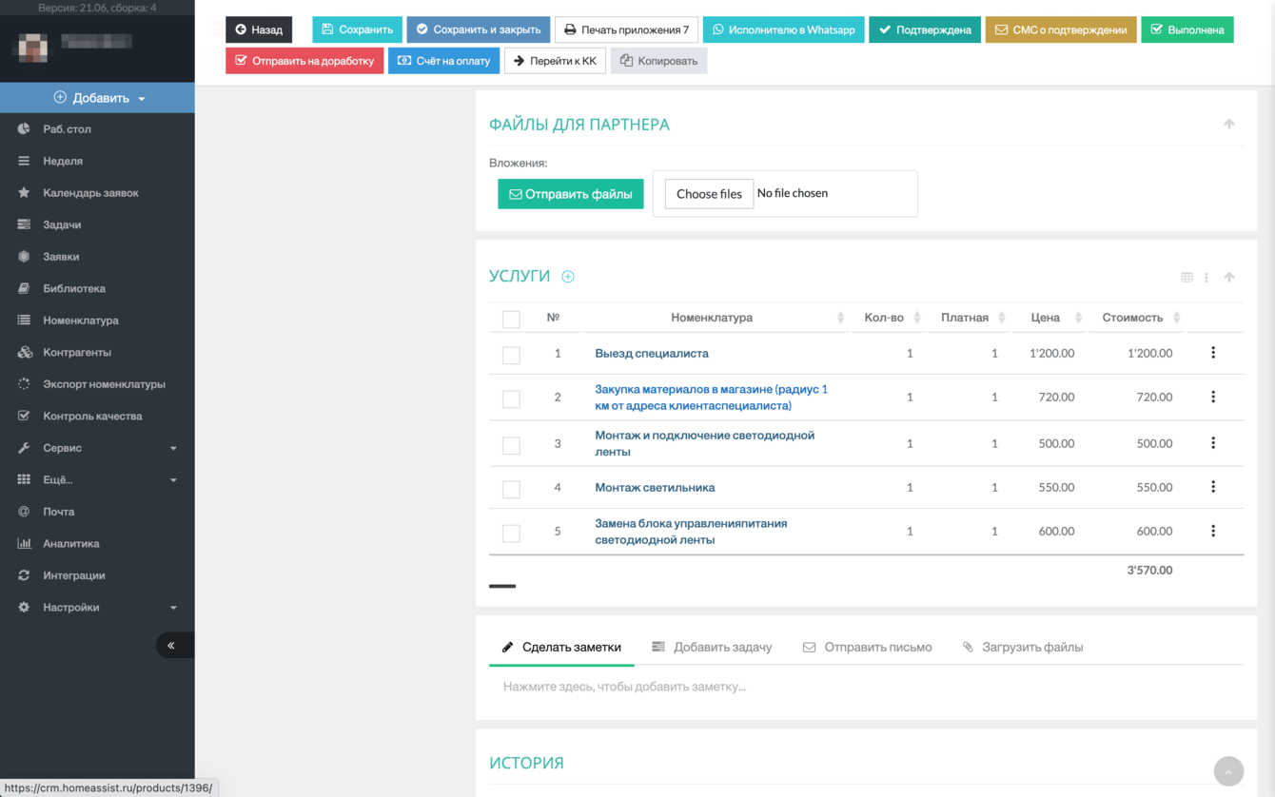Collapse the ФАЙЛЫ ДЛЯ ПАРТНЕРА panel arrow
Viewport: 1275px width, 797px height.
[x=1229, y=125]
